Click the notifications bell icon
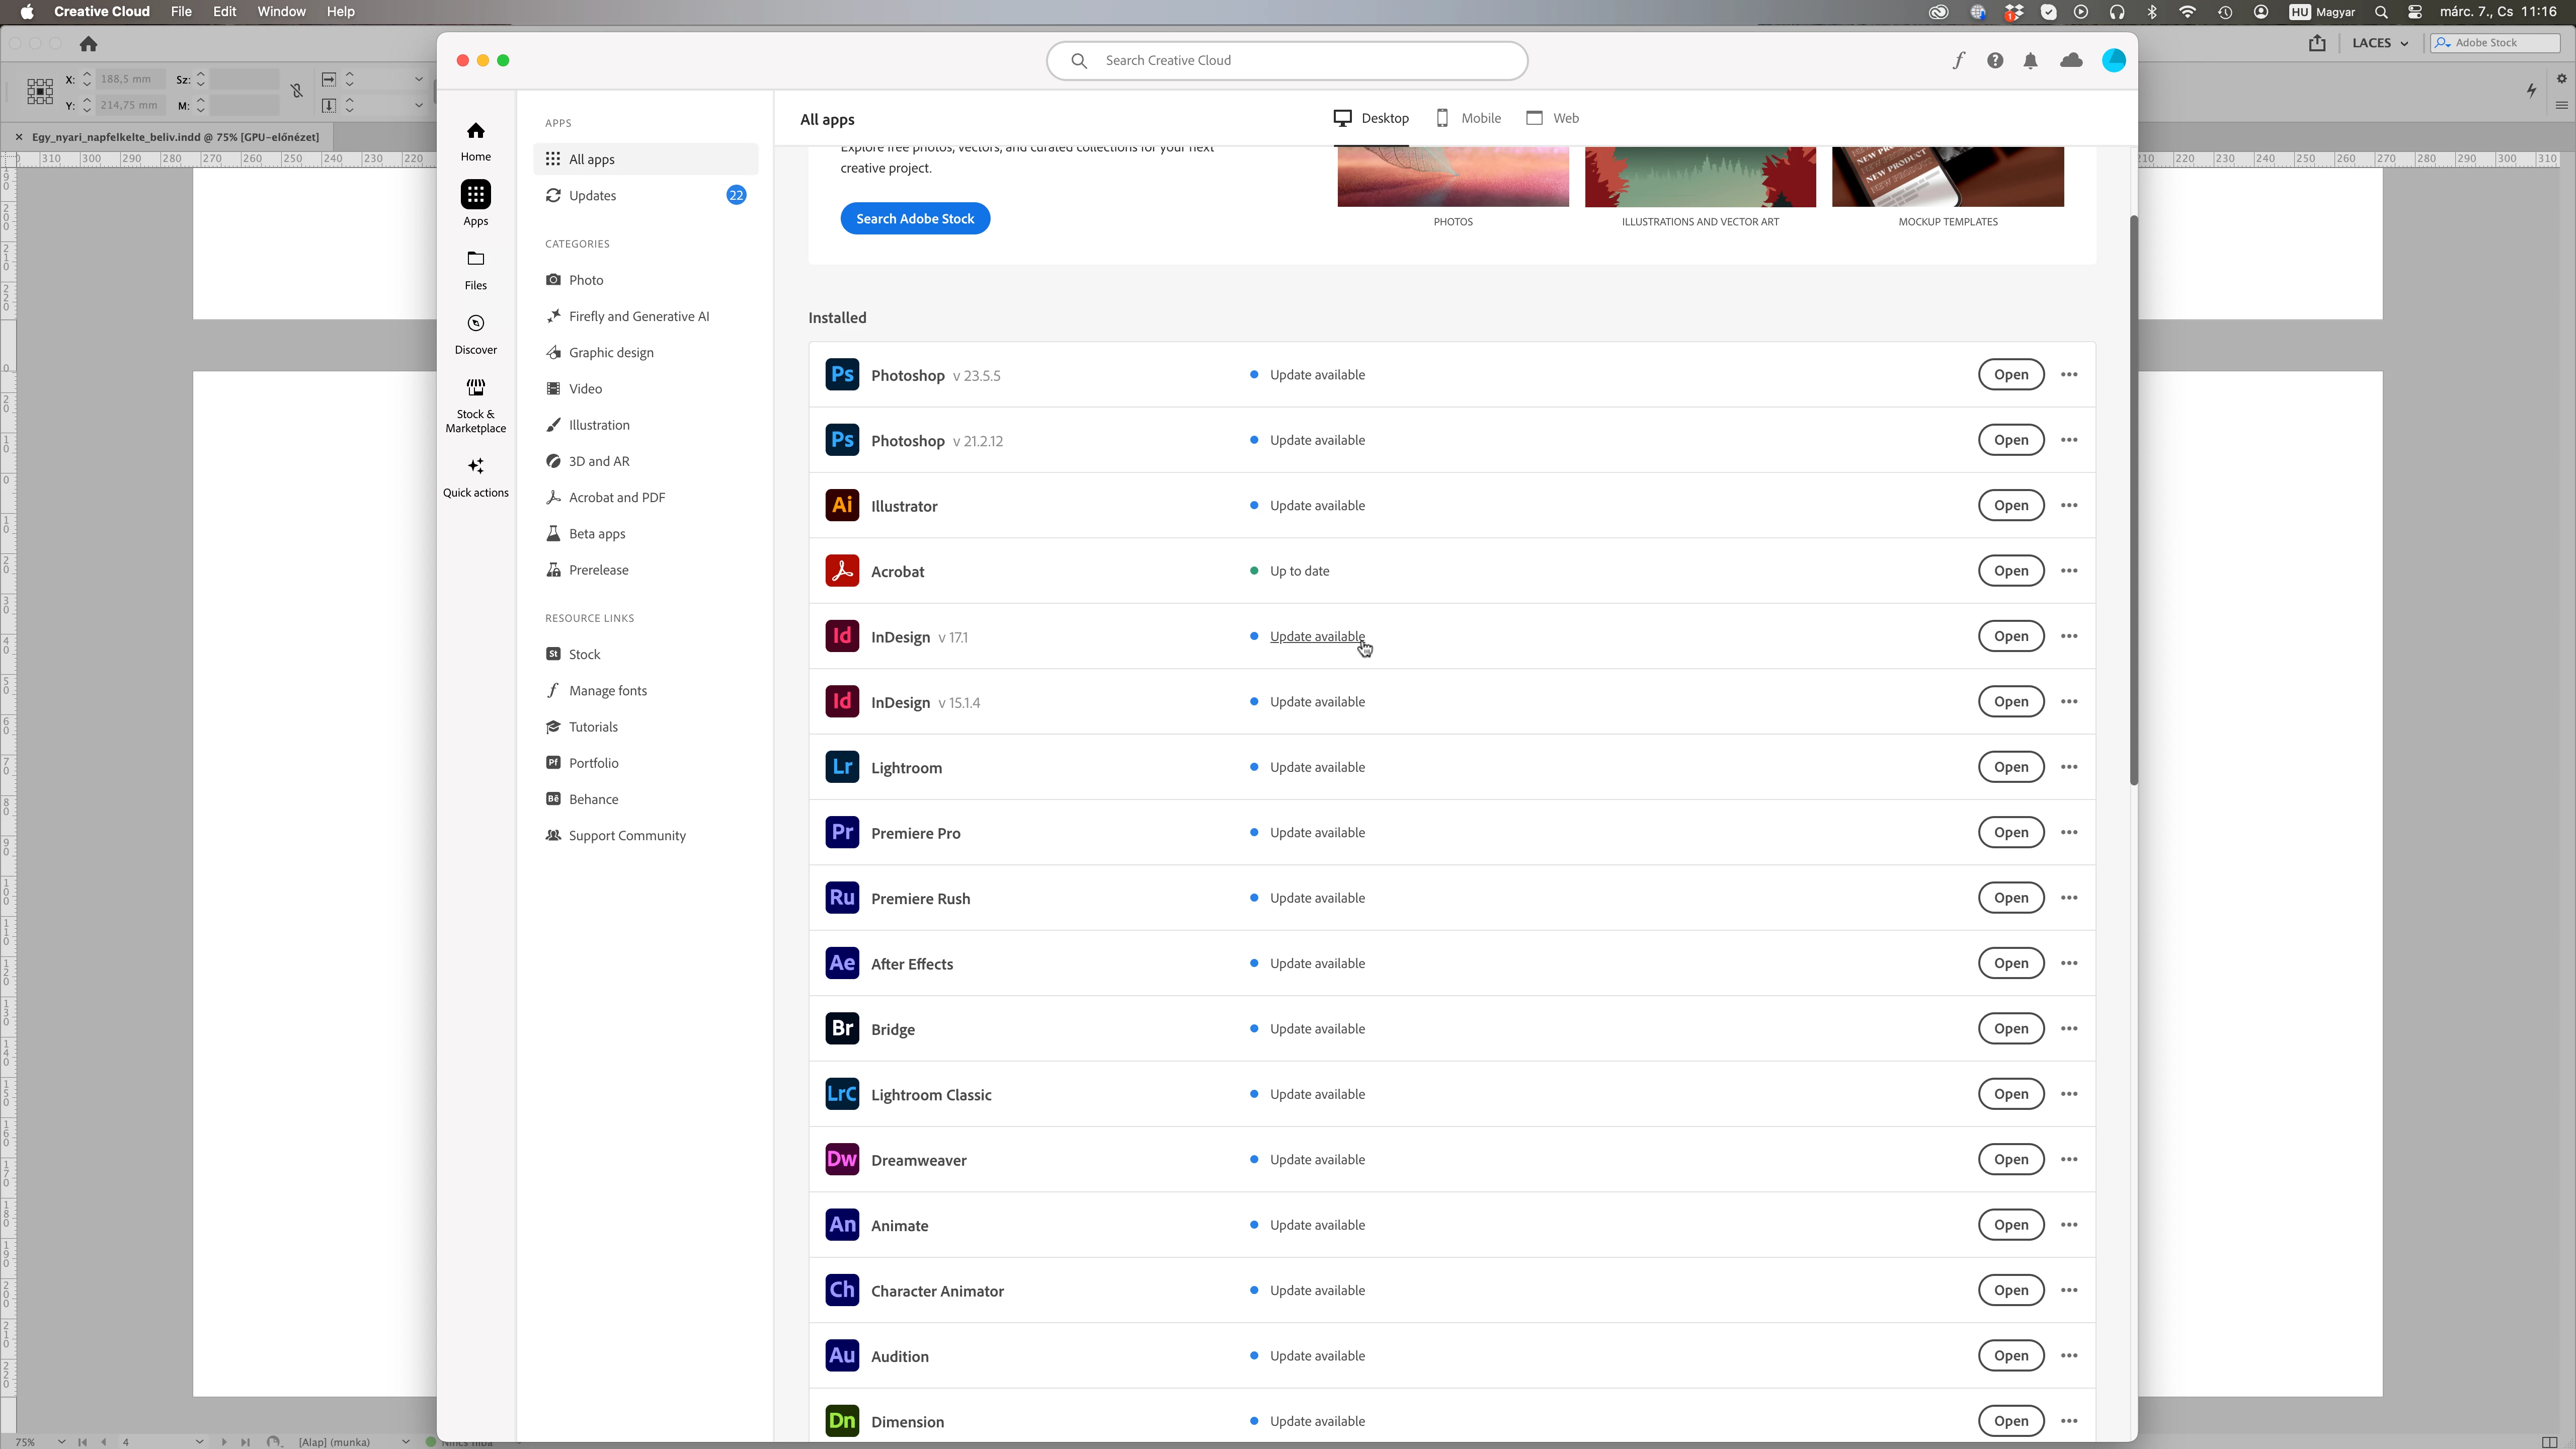 (2030, 61)
